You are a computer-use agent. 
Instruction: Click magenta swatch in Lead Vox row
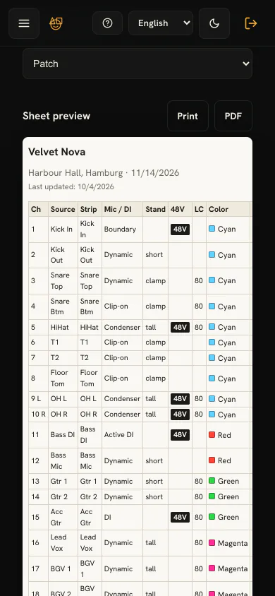tap(212, 543)
